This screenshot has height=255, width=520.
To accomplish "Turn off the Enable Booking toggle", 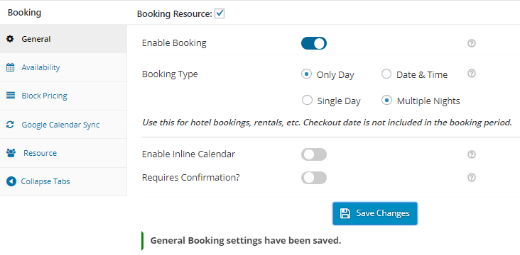I will click(x=314, y=43).
